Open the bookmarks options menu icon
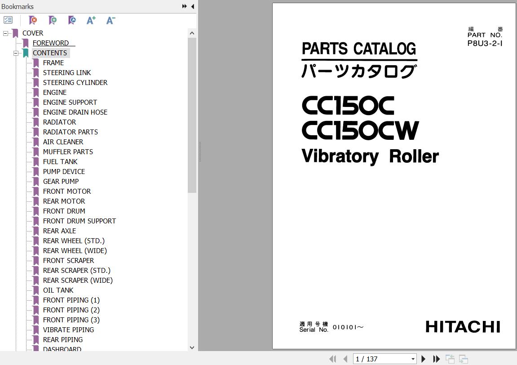517x365 pixels. (8, 21)
